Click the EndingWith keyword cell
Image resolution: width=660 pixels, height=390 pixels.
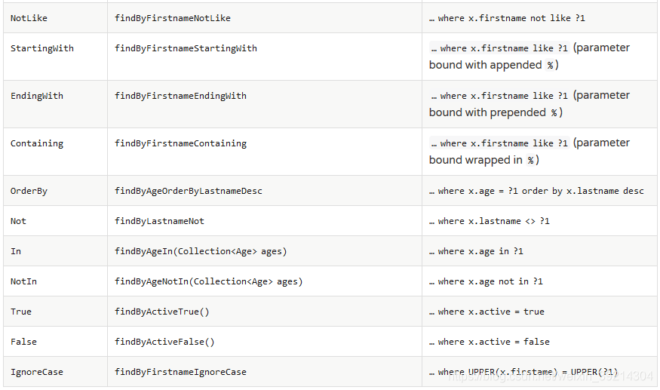(x=37, y=96)
